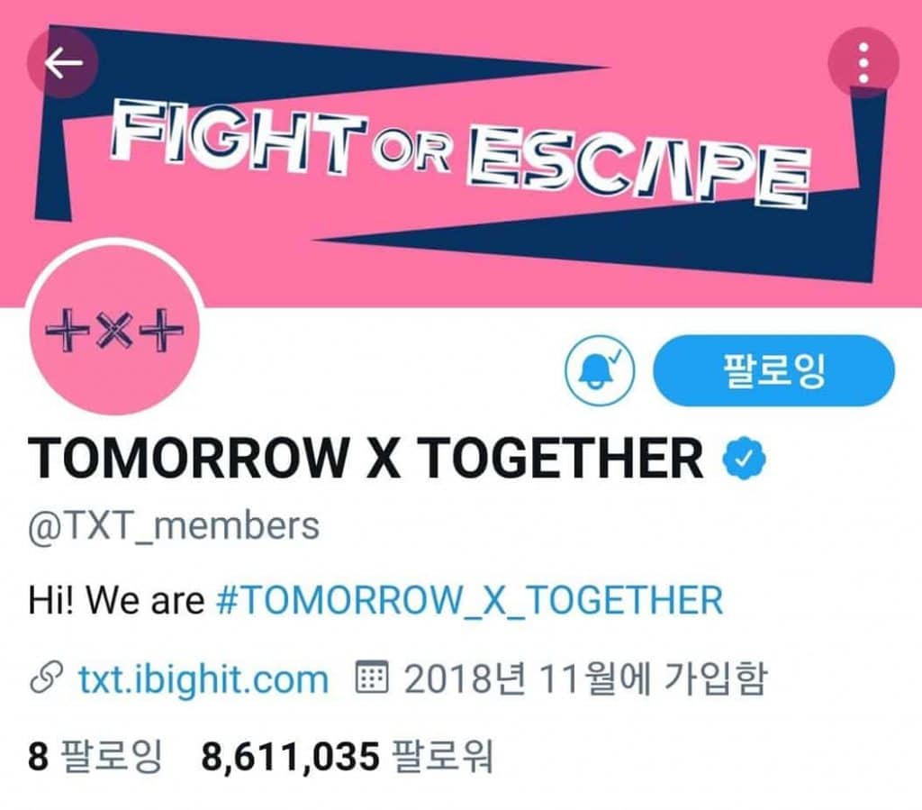
Task: Click the TOMORROW X TOGETHER display name
Action: point(366,459)
